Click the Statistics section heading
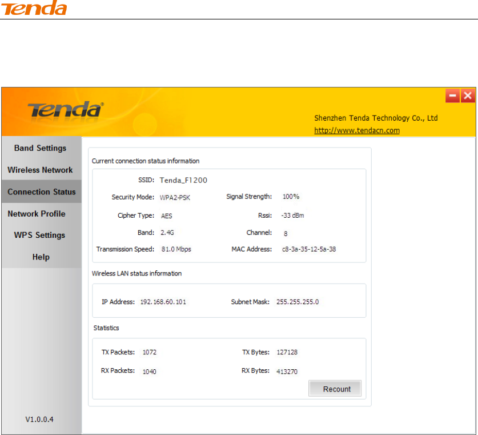 pyautogui.click(x=106, y=328)
